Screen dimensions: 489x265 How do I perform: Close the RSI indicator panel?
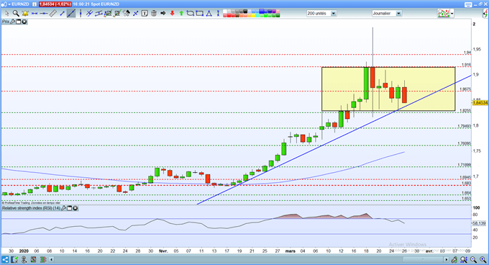76,208
